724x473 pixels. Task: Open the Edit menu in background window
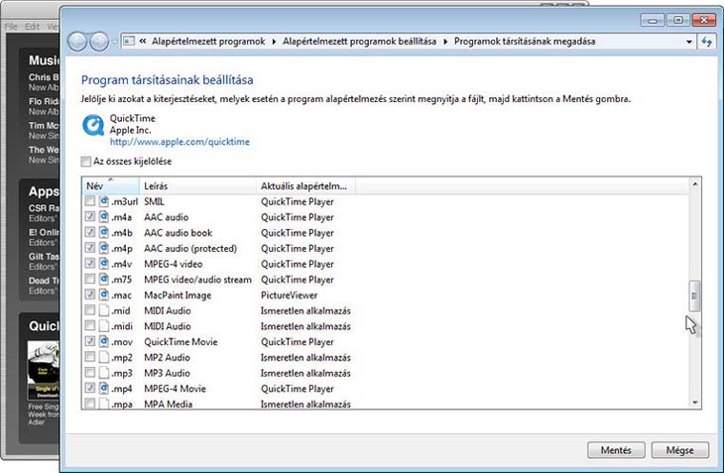click(x=34, y=25)
